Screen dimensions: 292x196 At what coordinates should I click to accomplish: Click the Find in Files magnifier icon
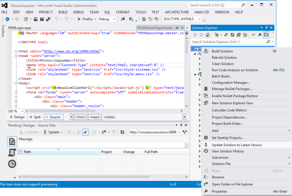131,19
